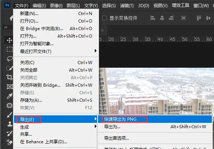Choose 关闭并转到 Bridge... entry
Image resolution: width=214 pixels, height=149 pixels.
click(56, 85)
